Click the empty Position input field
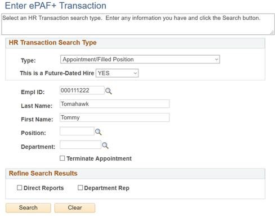Image resolution: width=277 pixels, height=218 pixels. tap(77, 131)
